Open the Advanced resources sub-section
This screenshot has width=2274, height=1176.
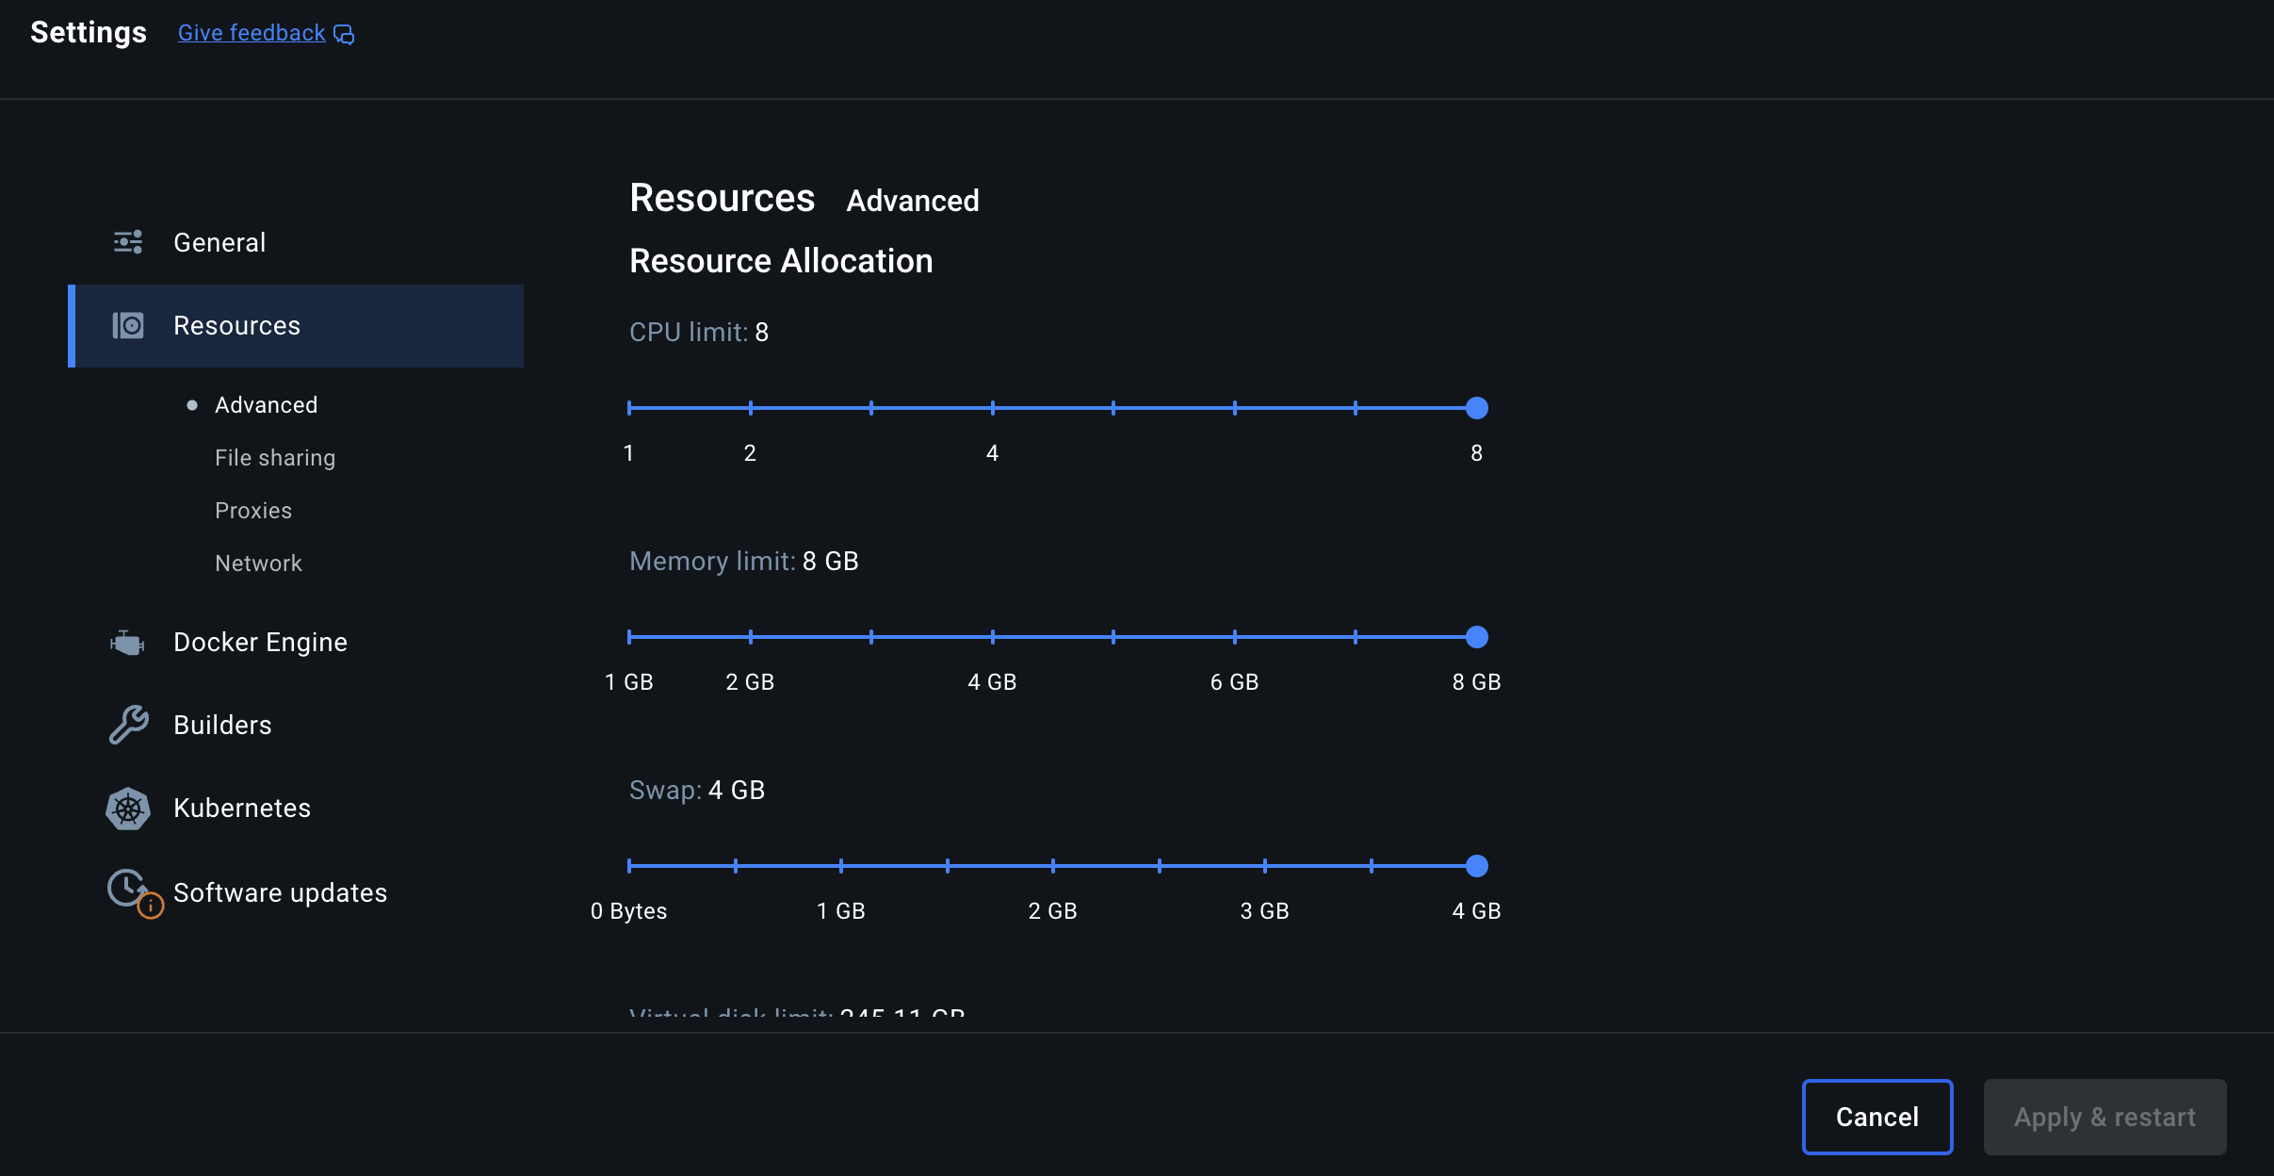[x=266, y=405]
